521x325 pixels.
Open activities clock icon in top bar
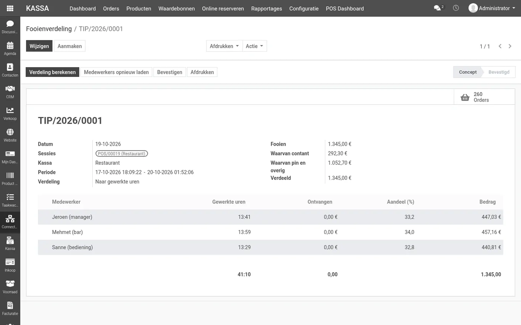[x=456, y=8]
